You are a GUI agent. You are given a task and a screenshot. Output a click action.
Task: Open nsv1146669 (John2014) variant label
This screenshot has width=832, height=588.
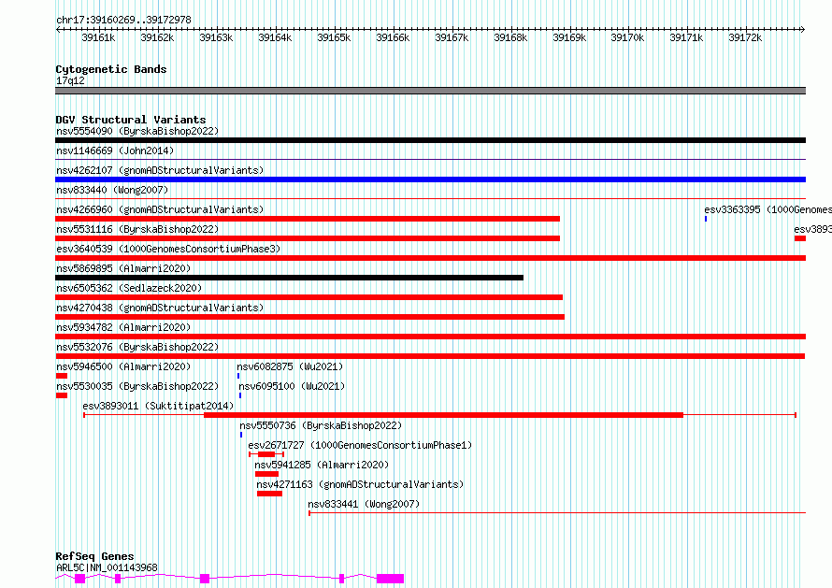pos(115,151)
